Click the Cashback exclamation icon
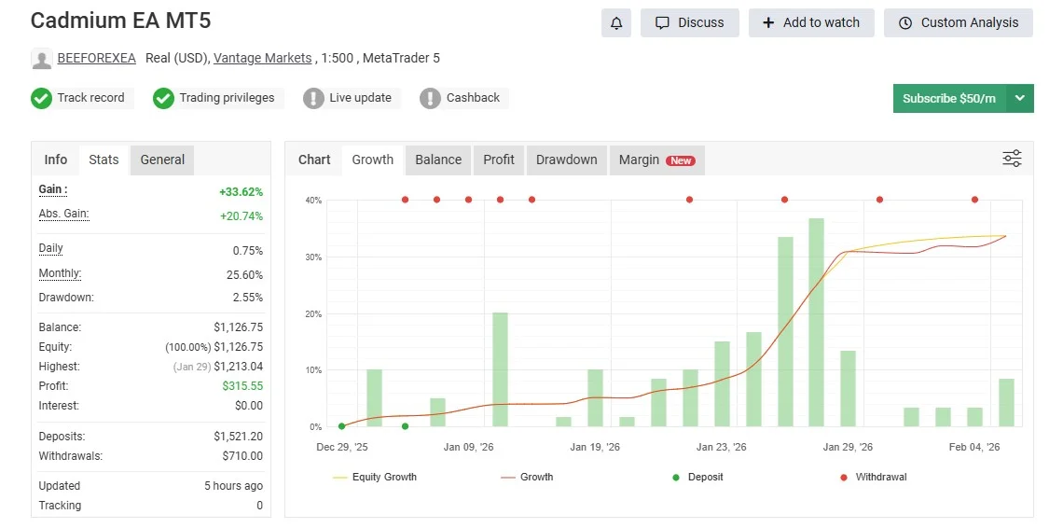Screen dimensions: 1063x528 [430, 98]
